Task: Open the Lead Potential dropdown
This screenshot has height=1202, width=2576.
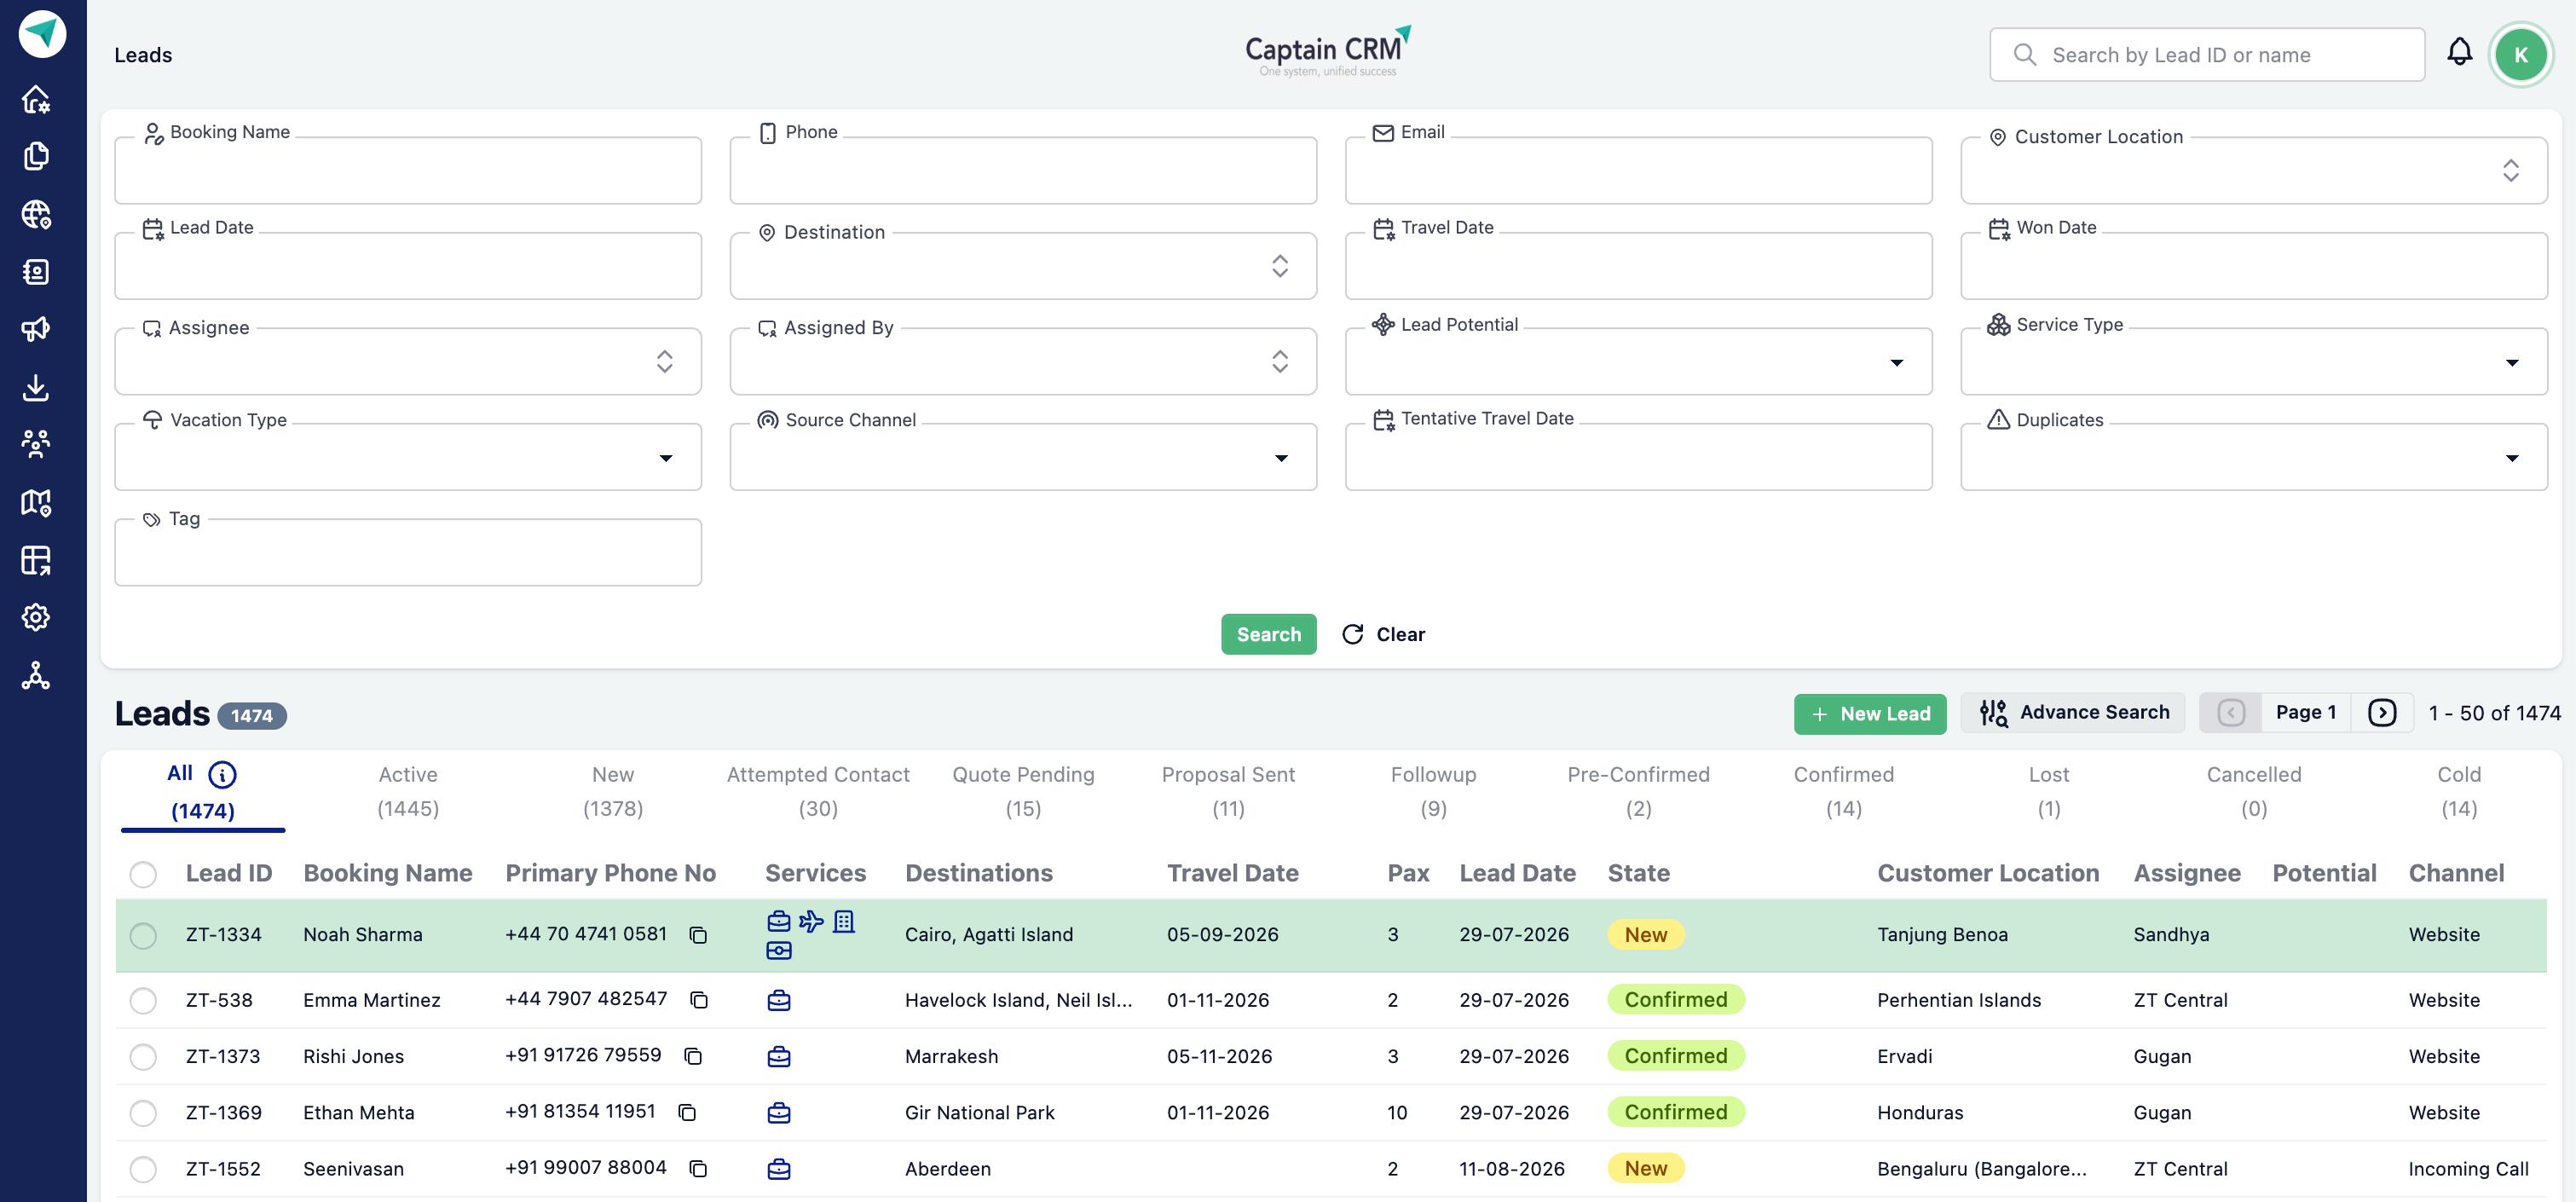Action: pyautogui.click(x=1638, y=361)
